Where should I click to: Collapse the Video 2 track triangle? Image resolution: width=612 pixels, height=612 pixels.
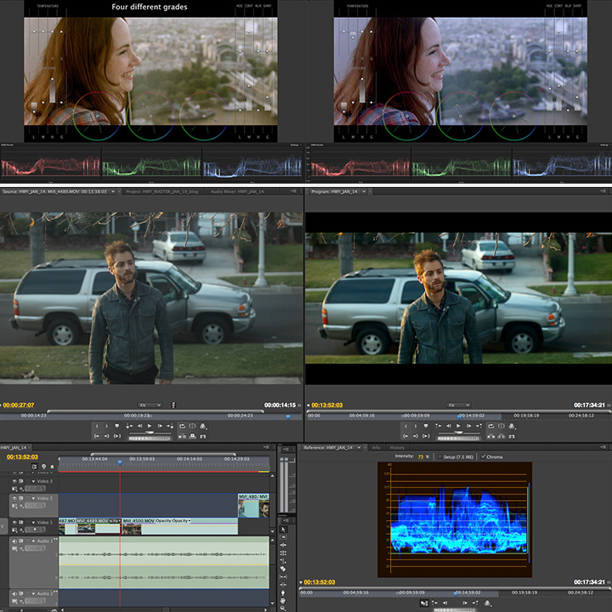pos(33,498)
